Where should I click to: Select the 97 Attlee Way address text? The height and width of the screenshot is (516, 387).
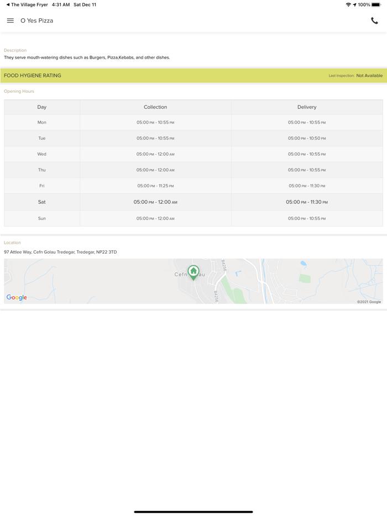pos(60,252)
